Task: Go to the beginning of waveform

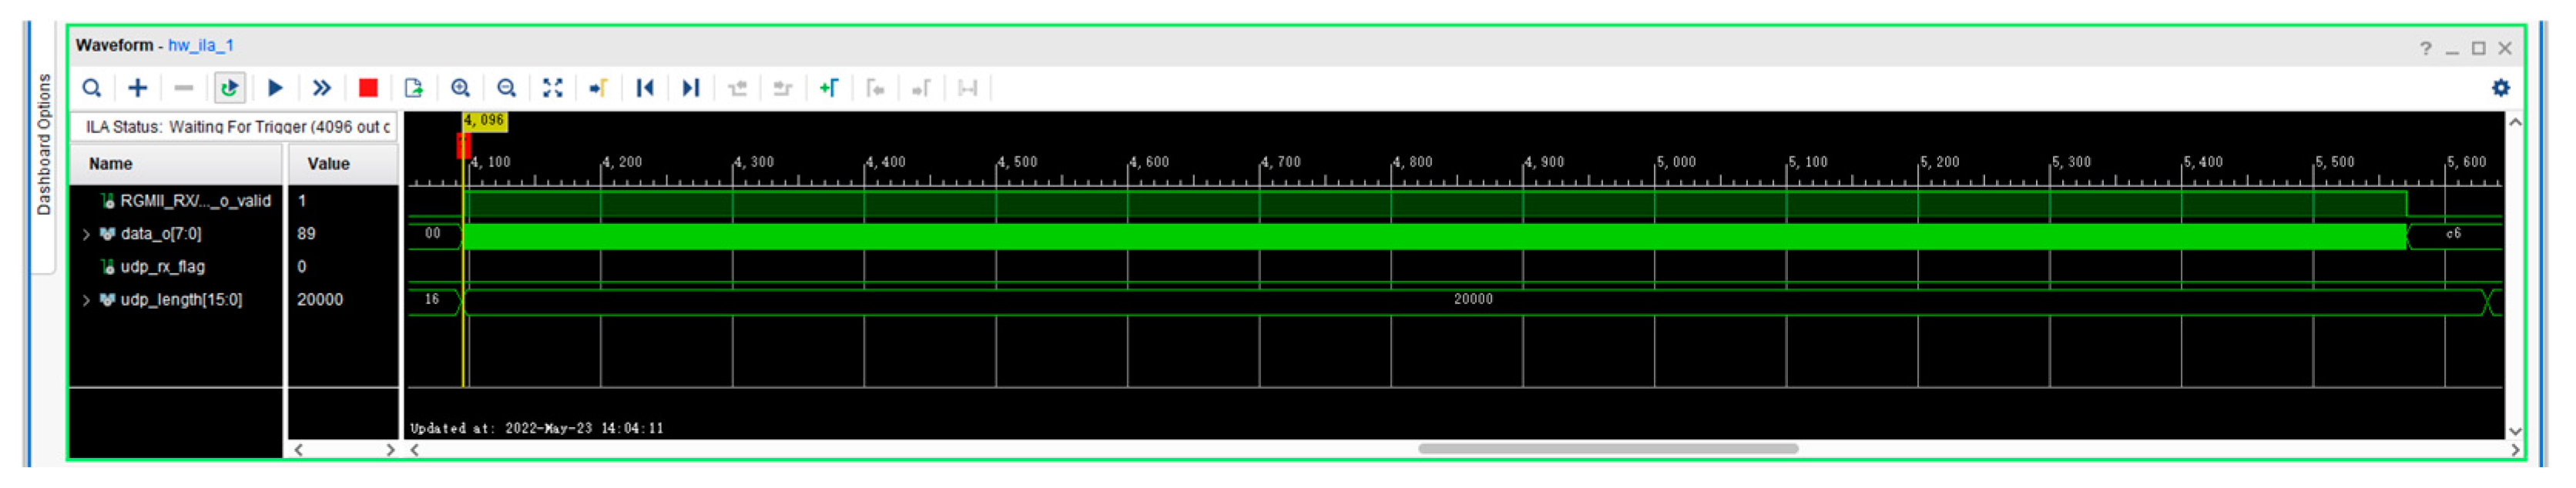Action: [x=645, y=88]
